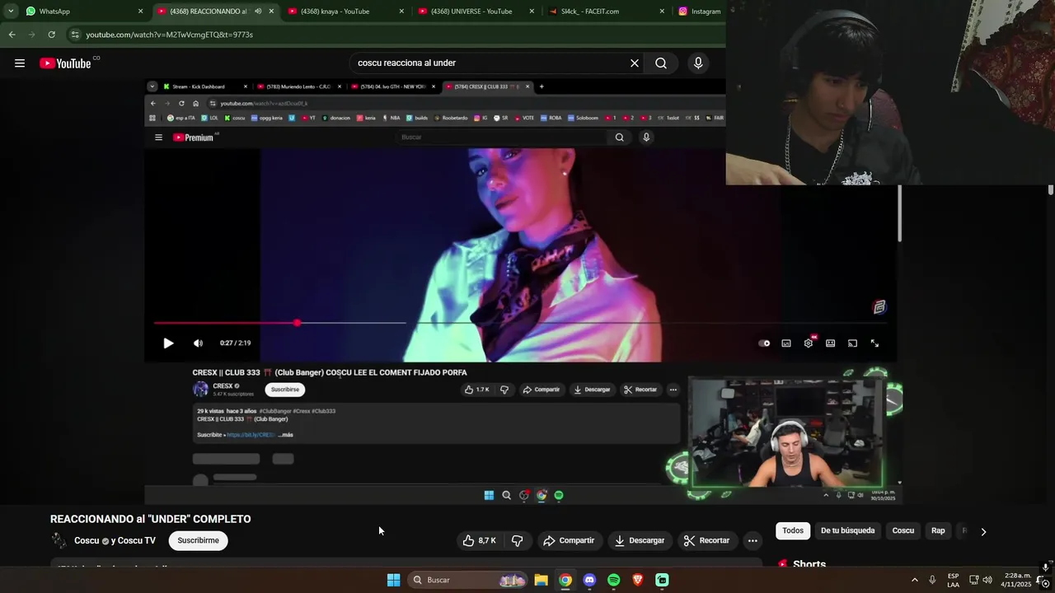Click the Shorts section heading
Viewport: 1055px width, 593px height.
[809, 564]
